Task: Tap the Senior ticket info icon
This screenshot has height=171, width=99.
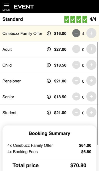Action: click(49, 97)
